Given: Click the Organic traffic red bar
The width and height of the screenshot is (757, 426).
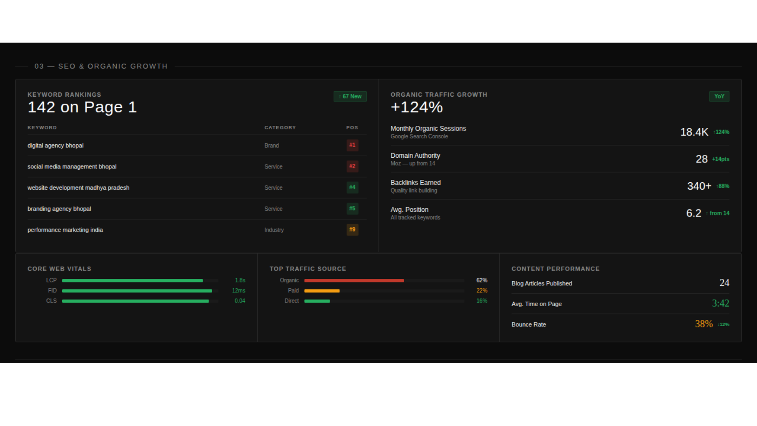Looking at the screenshot, I should (354, 280).
